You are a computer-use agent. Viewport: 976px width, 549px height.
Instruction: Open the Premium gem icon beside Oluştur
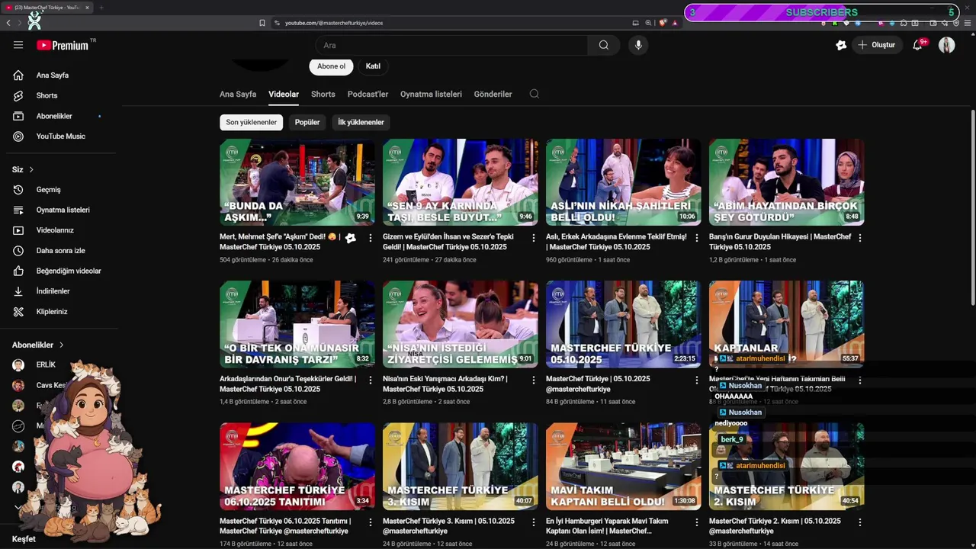tap(841, 45)
